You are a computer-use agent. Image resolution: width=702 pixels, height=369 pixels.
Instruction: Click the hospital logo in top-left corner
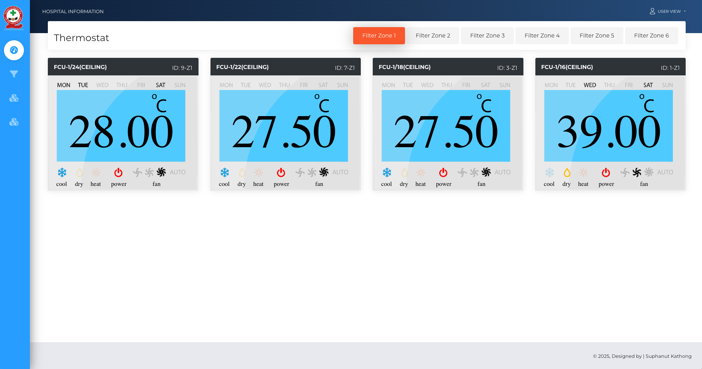[x=13, y=17]
